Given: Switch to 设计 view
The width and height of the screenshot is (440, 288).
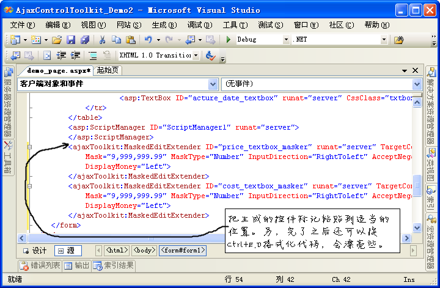Looking at the screenshot, I should pyautogui.click(x=35, y=251).
